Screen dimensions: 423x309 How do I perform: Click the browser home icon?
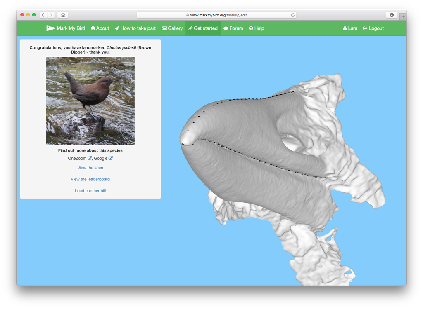[x=63, y=15]
